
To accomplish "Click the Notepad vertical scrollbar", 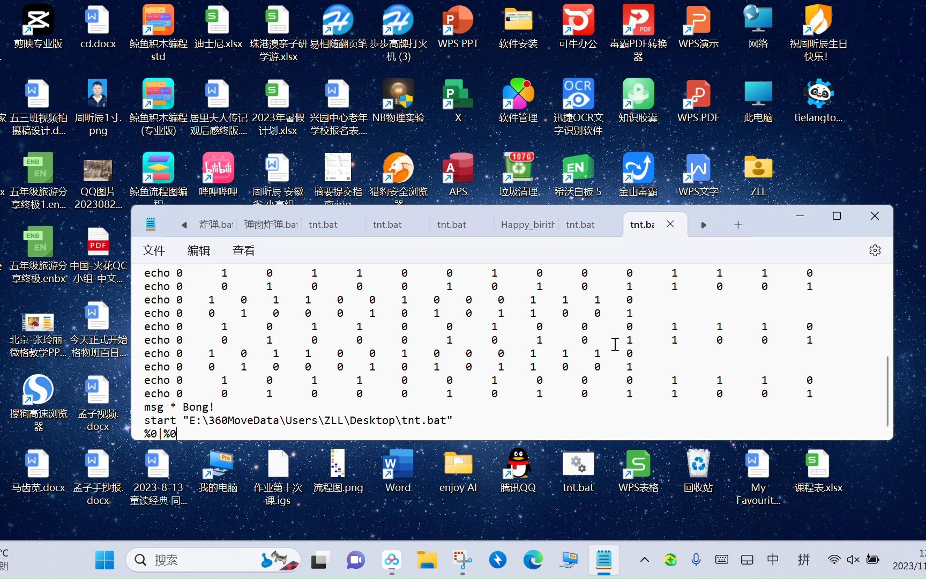I will 887,390.
